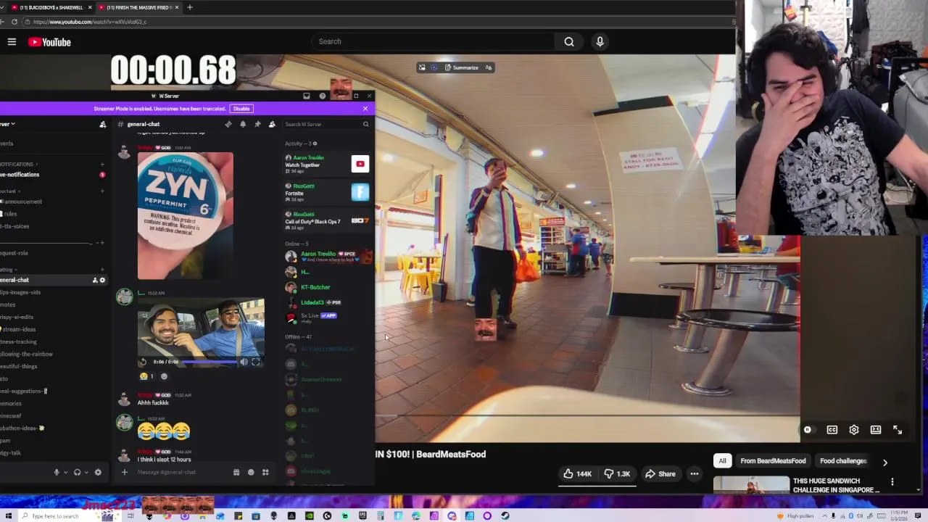The image size is (928, 522).
Task: Attach a file with plus button
Action: coord(124,472)
